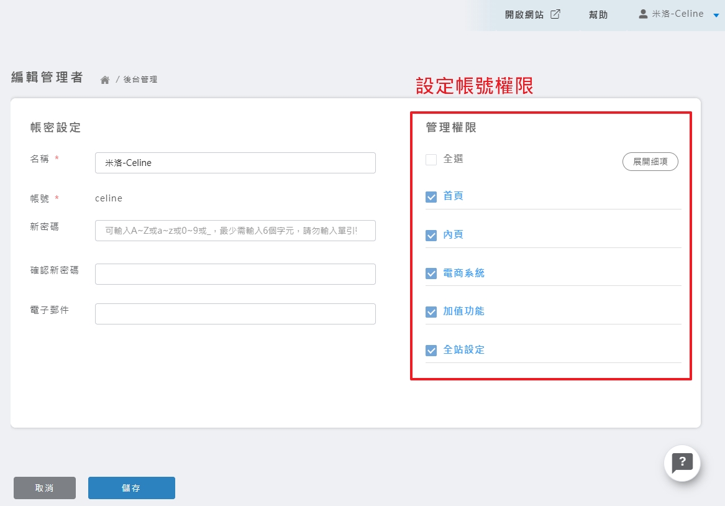Open the help chat bubble icon

pyautogui.click(x=682, y=462)
